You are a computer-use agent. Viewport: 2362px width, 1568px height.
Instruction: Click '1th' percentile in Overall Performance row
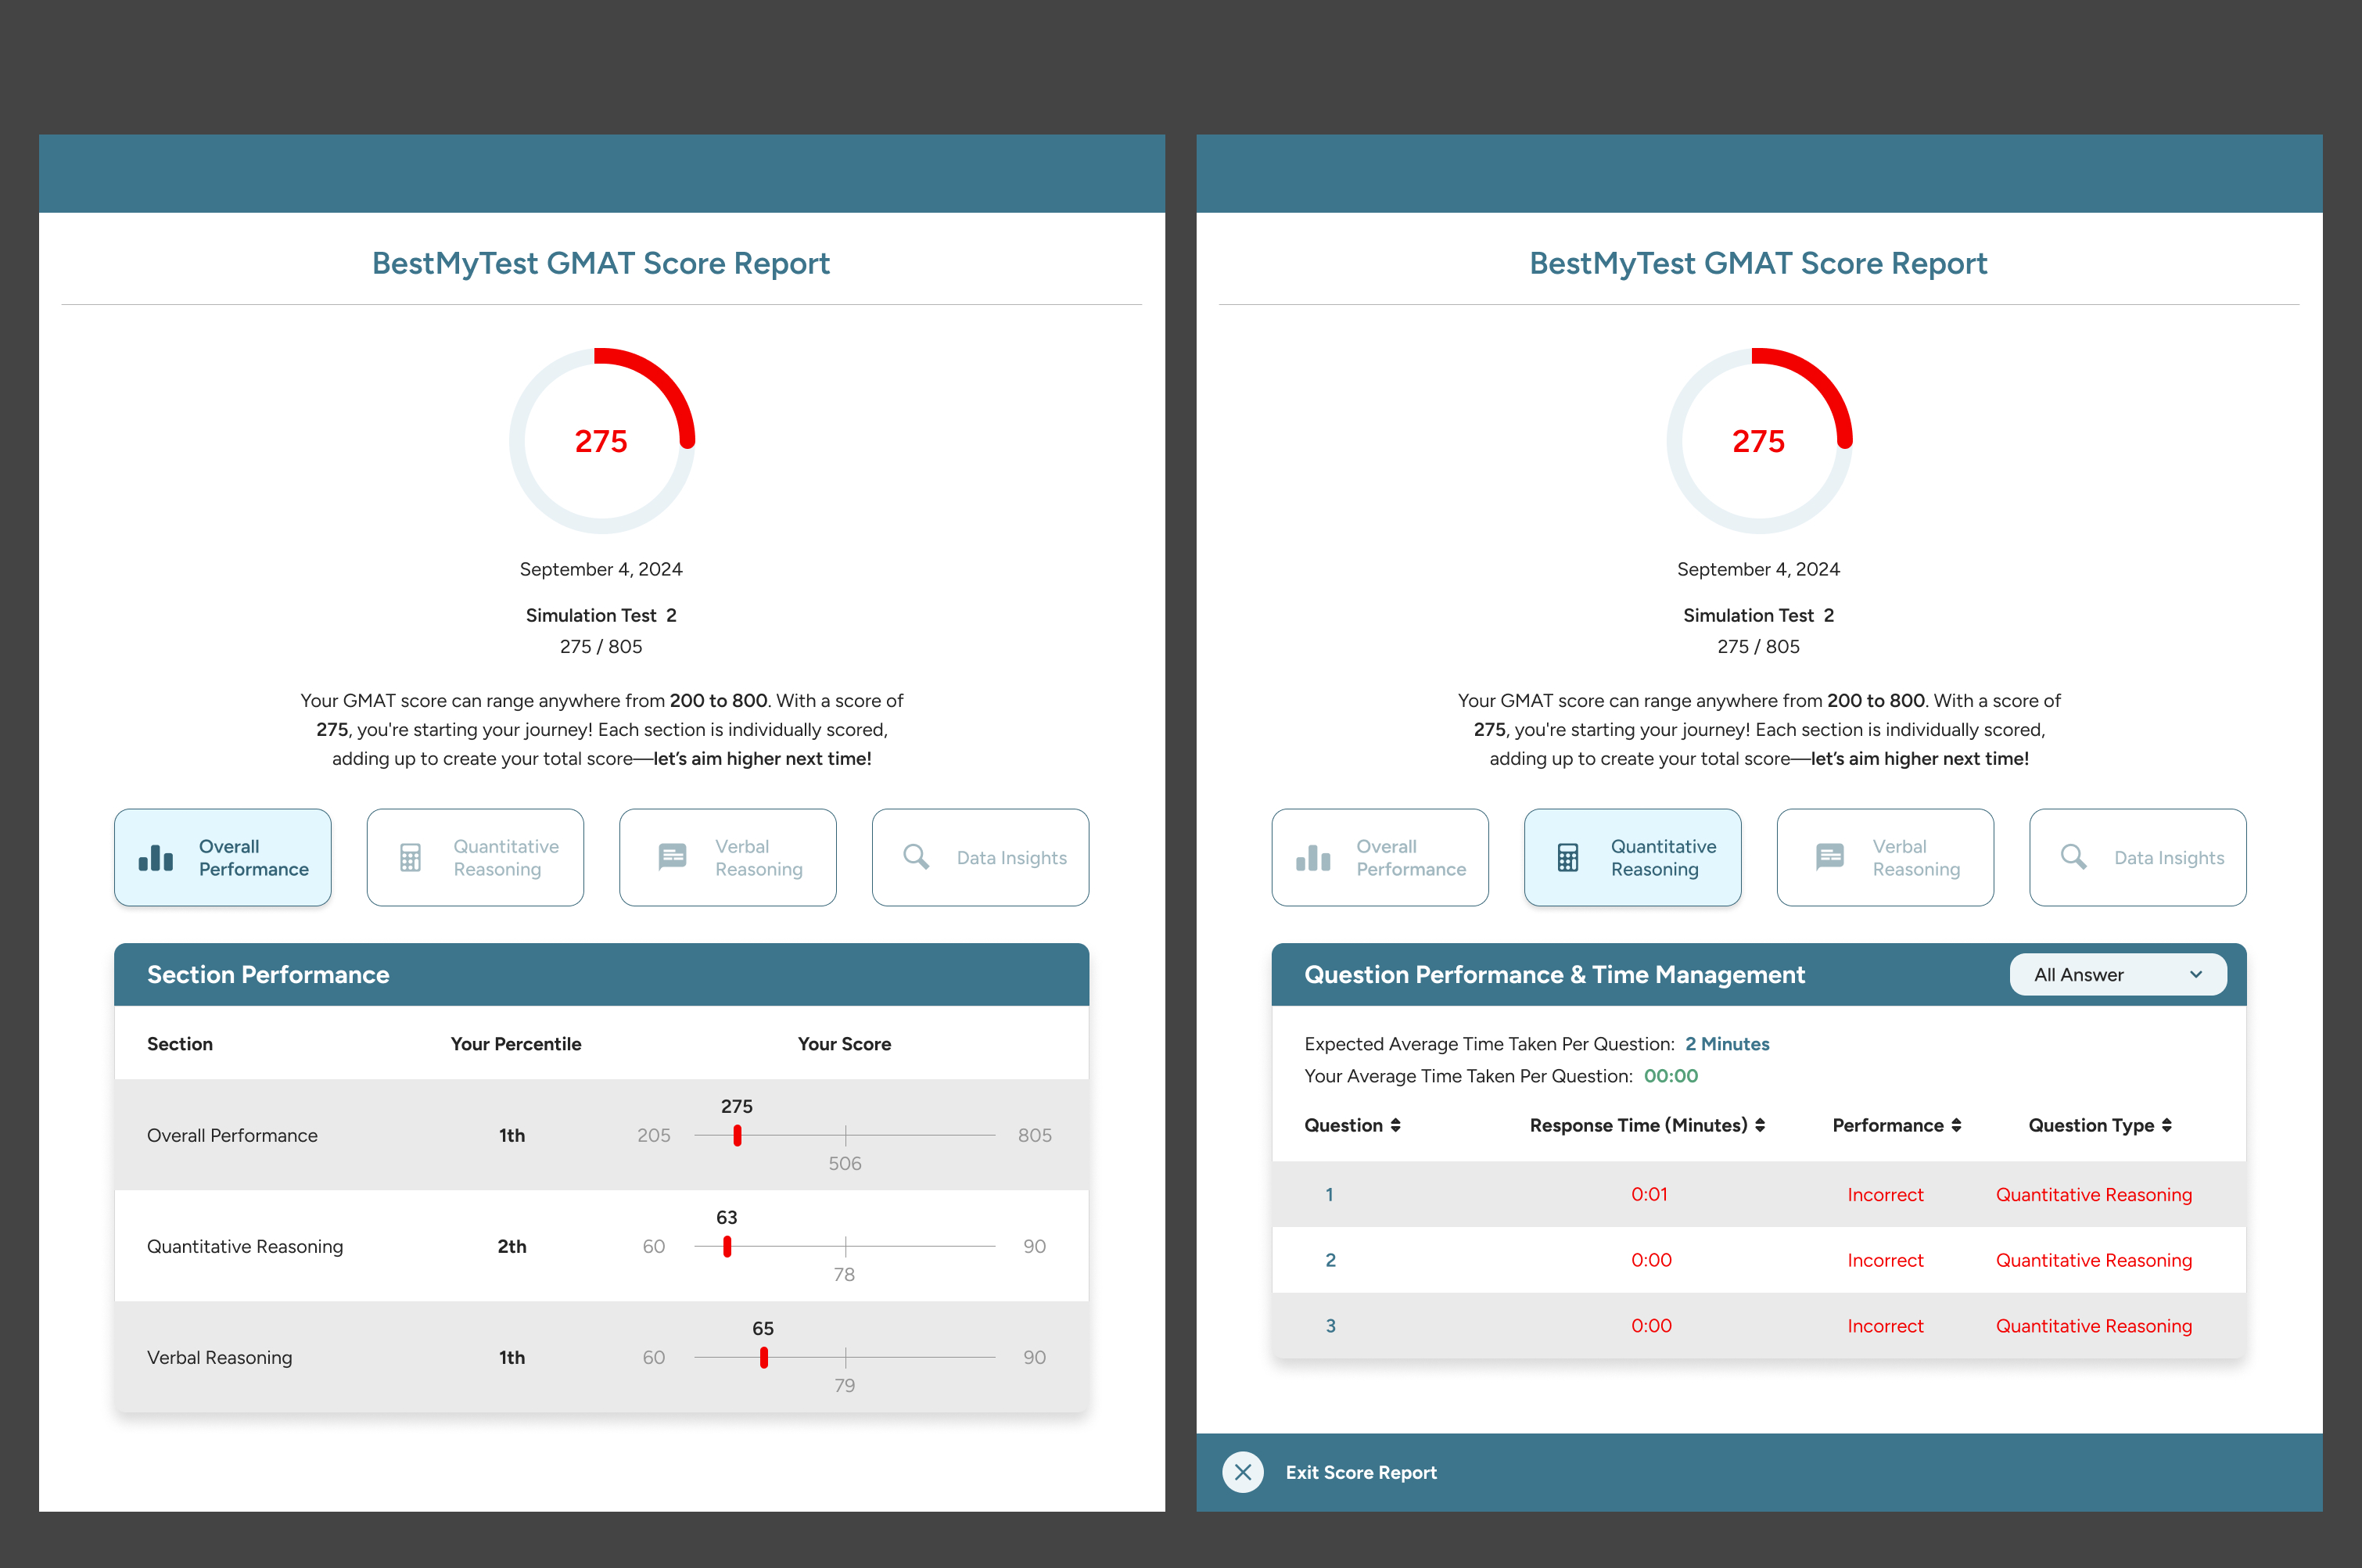(512, 1135)
